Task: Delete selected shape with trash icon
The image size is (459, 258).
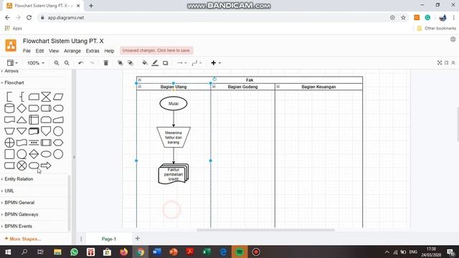Action: (x=106, y=63)
